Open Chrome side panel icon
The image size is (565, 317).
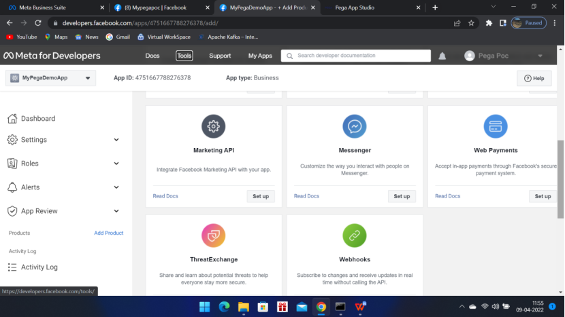[x=503, y=23]
